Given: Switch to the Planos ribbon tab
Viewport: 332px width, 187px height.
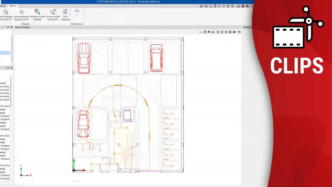Looking at the screenshot, I should [x=13, y=6].
